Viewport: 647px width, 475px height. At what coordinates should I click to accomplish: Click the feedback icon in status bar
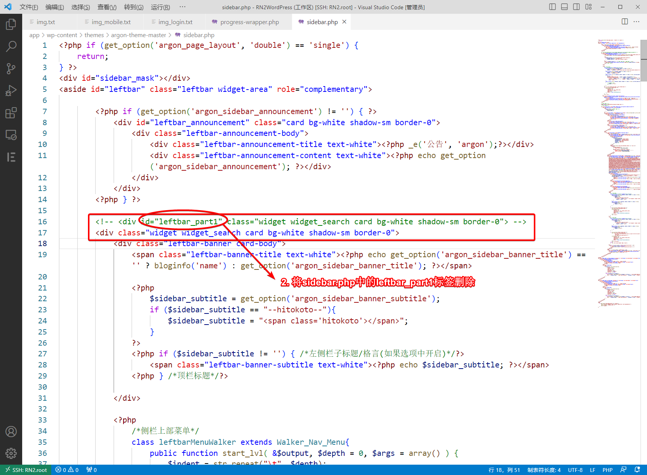coord(623,470)
